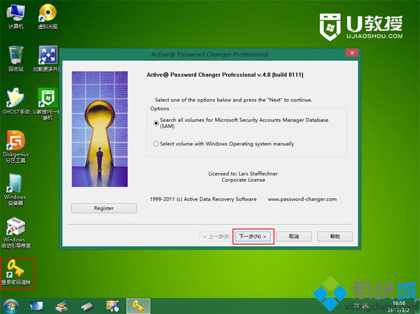Click the monitor icon in taskbar

(x=36, y=306)
